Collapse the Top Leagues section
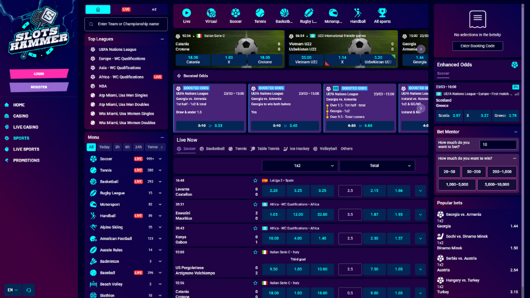The height and width of the screenshot is (298, 530). coord(162,39)
